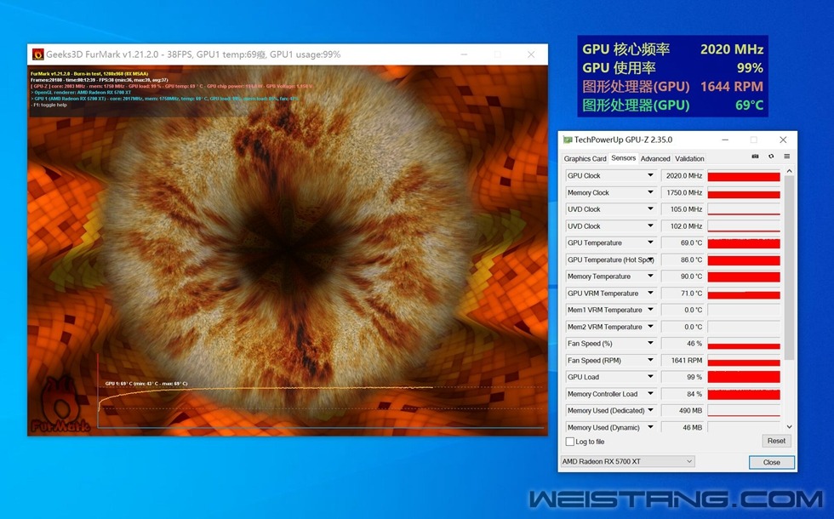Open the GPU-Z hamburger menu
Image resolution: width=834 pixels, height=519 pixels.
786,157
